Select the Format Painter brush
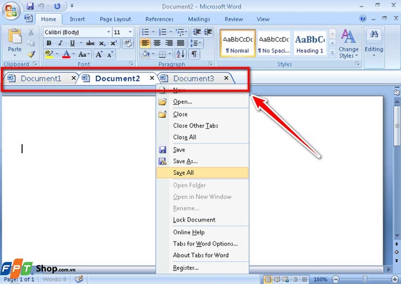The width and height of the screenshot is (401, 284). (x=31, y=54)
